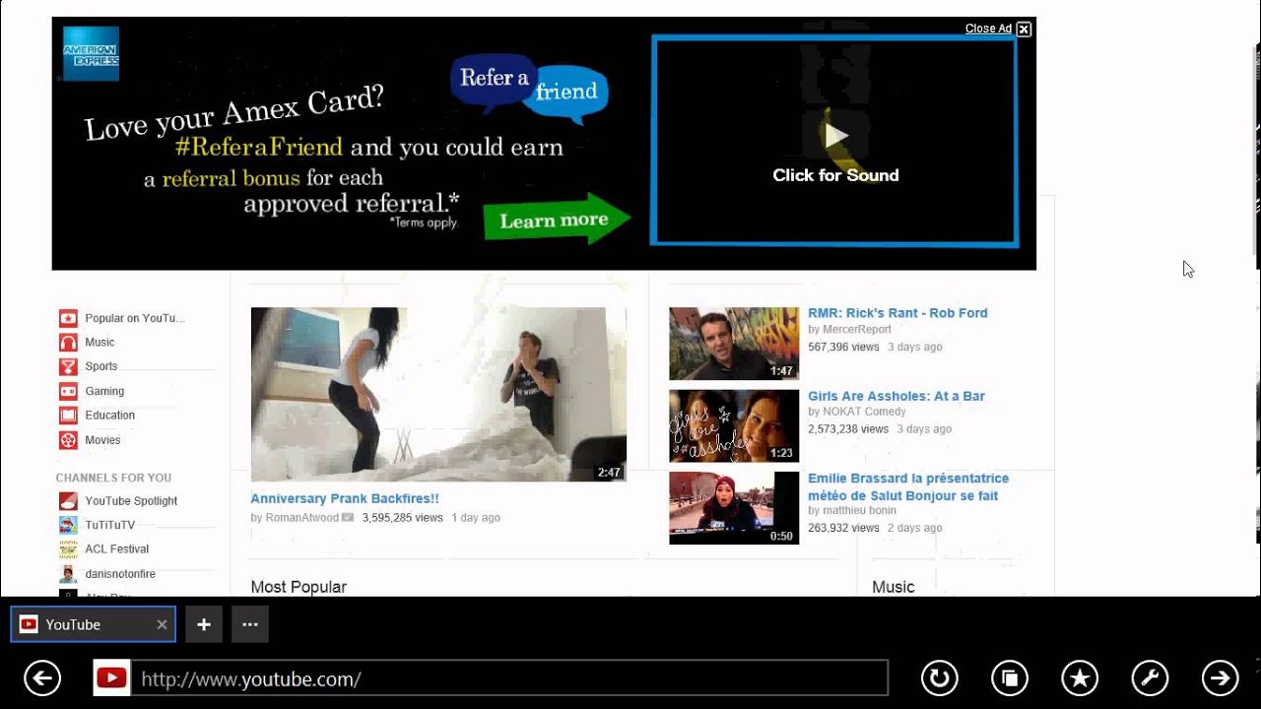Open the tabs overview icon in bottom bar
The image size is (1261, 709).
click(x=1010, y=677)
